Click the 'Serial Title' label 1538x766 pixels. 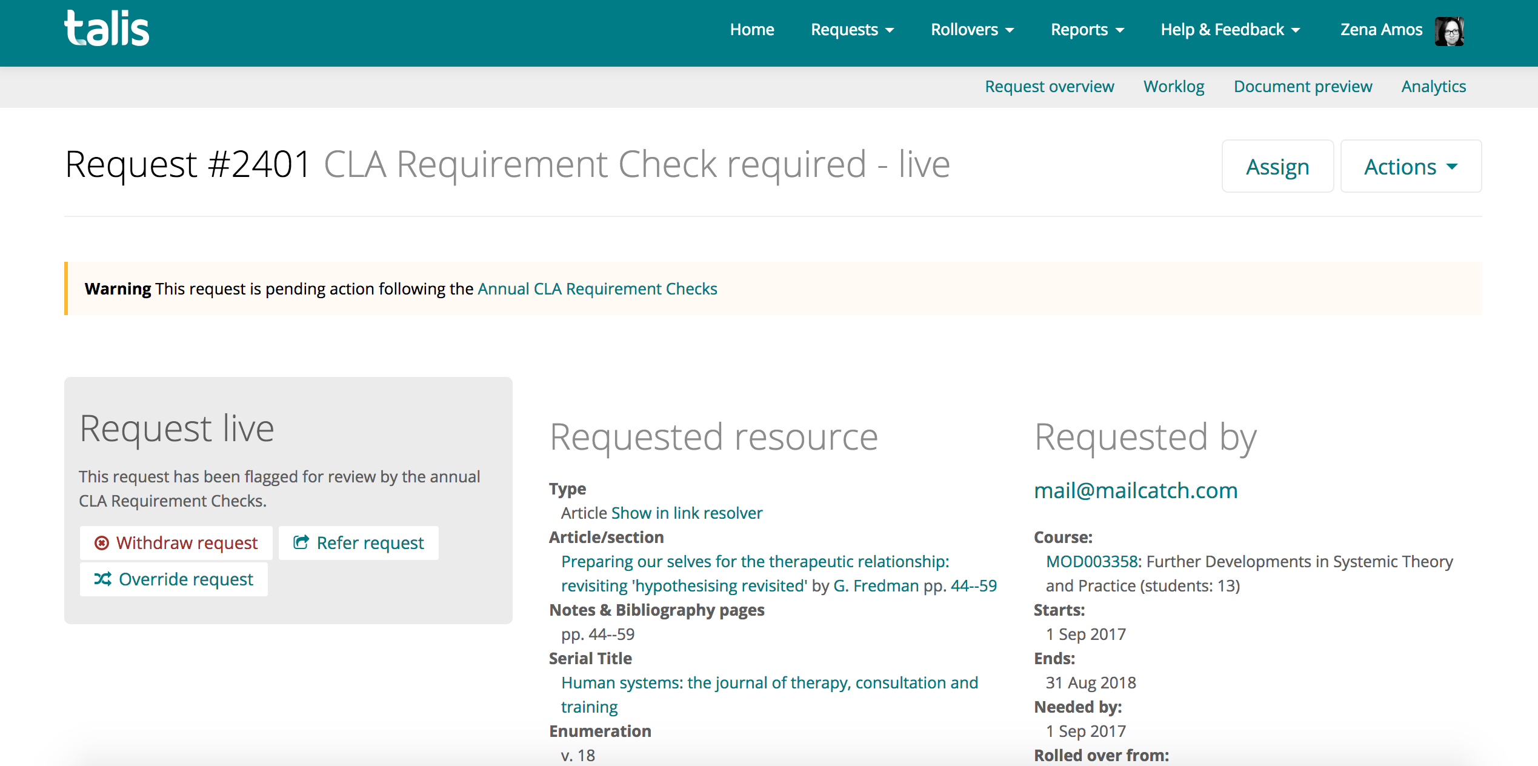pyautogui.click(x=590, y=659)
